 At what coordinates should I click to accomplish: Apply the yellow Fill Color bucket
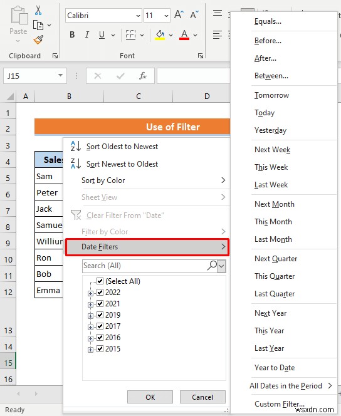(160, 34)
